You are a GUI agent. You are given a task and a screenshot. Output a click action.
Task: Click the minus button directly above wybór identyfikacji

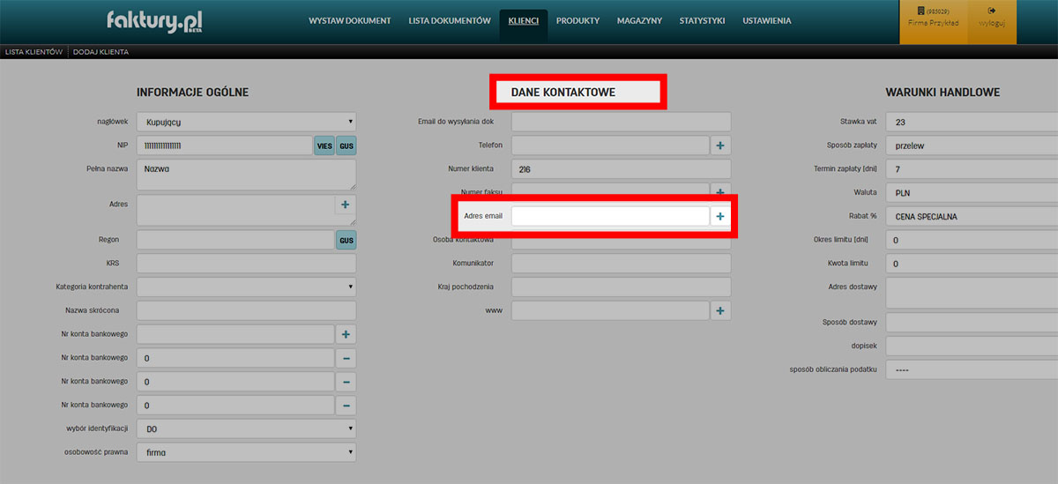[x=346, y=406]
